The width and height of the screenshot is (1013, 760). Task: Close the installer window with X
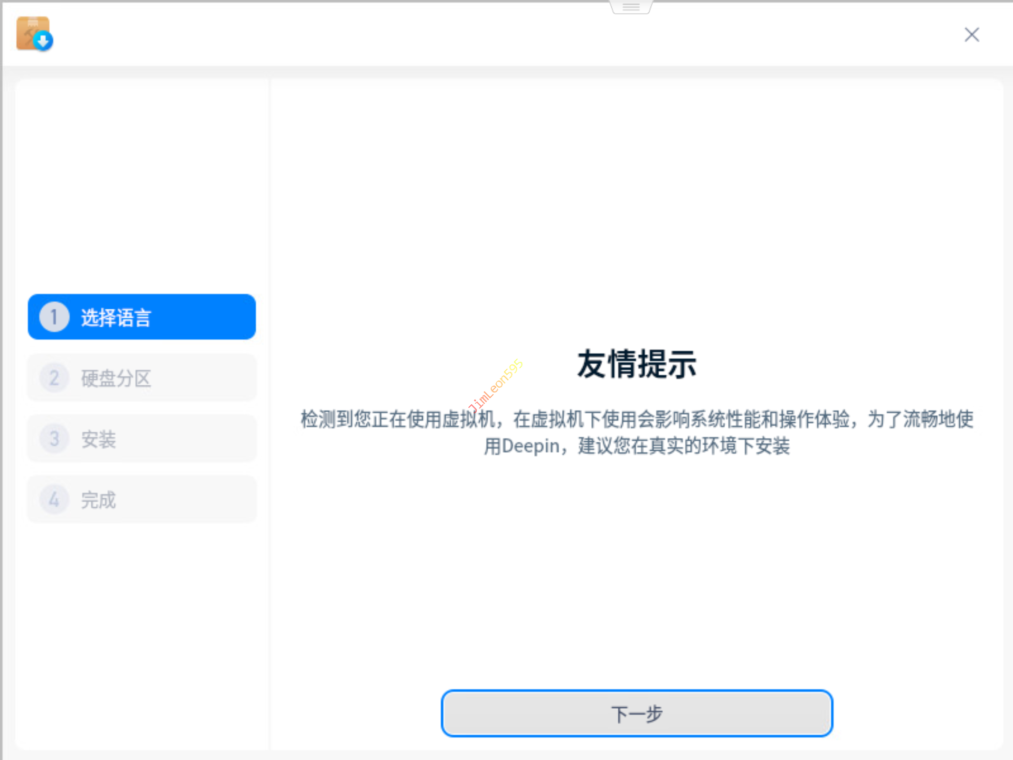click(972, 35)
